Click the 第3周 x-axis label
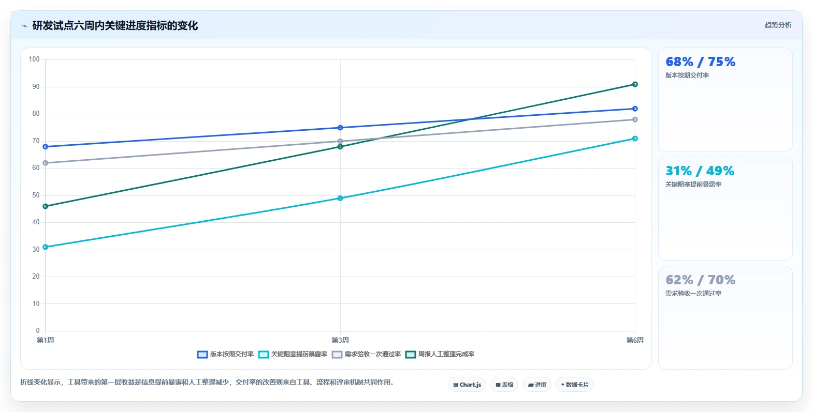 click(340, 340)
